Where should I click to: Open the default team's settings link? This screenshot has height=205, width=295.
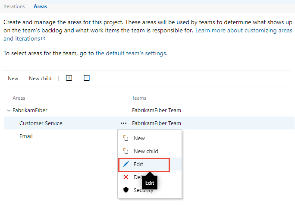(131, 54)
